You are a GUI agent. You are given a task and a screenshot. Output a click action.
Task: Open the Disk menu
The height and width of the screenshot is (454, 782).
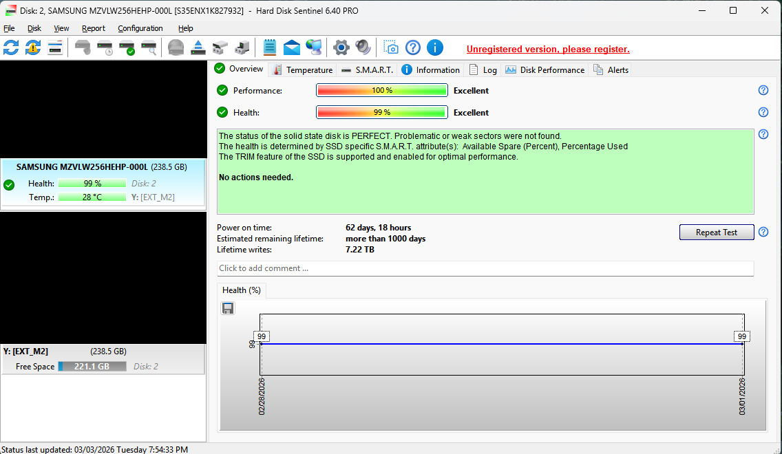[34, 28]
